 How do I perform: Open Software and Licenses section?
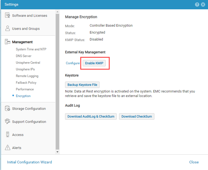click(x=30, y=16)
